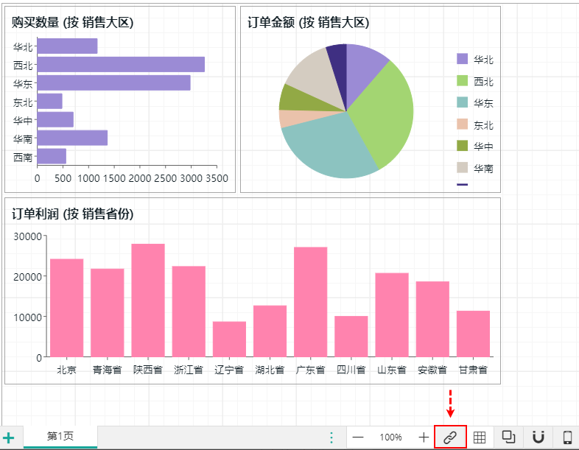
Task: Click the zoom out minus button
Action: click(358, 437)
